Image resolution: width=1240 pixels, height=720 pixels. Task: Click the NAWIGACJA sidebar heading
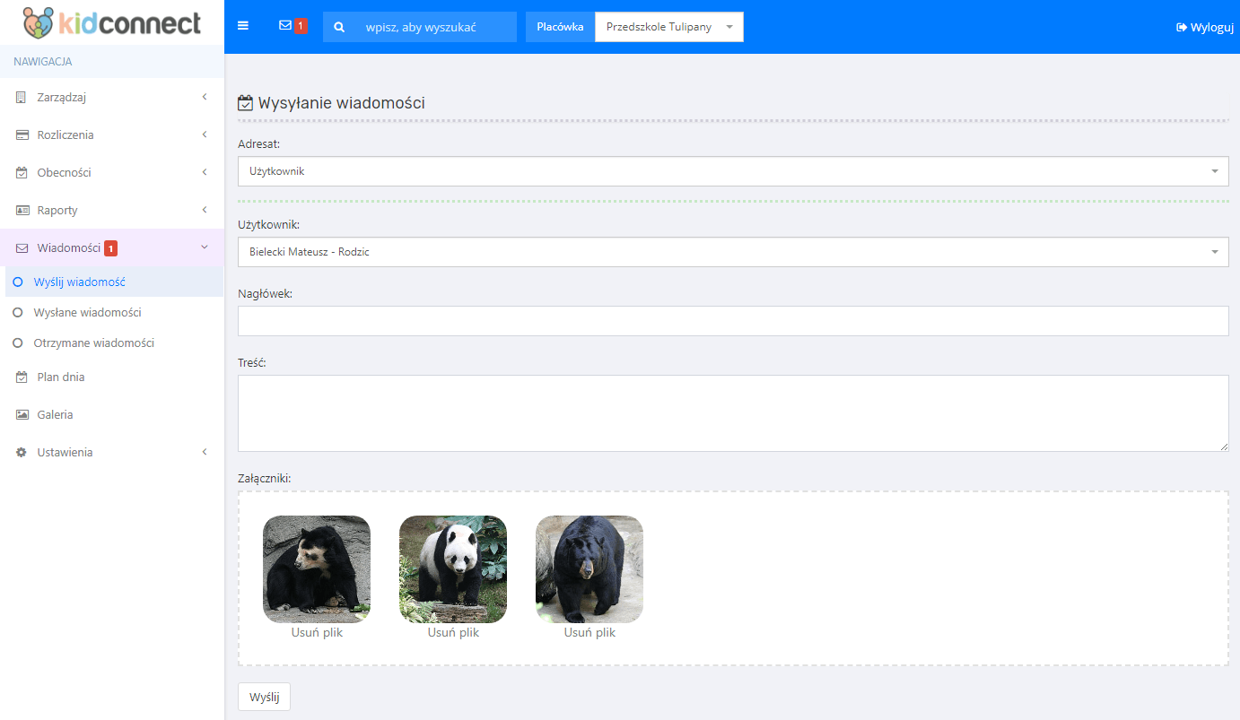coord(43,62)
